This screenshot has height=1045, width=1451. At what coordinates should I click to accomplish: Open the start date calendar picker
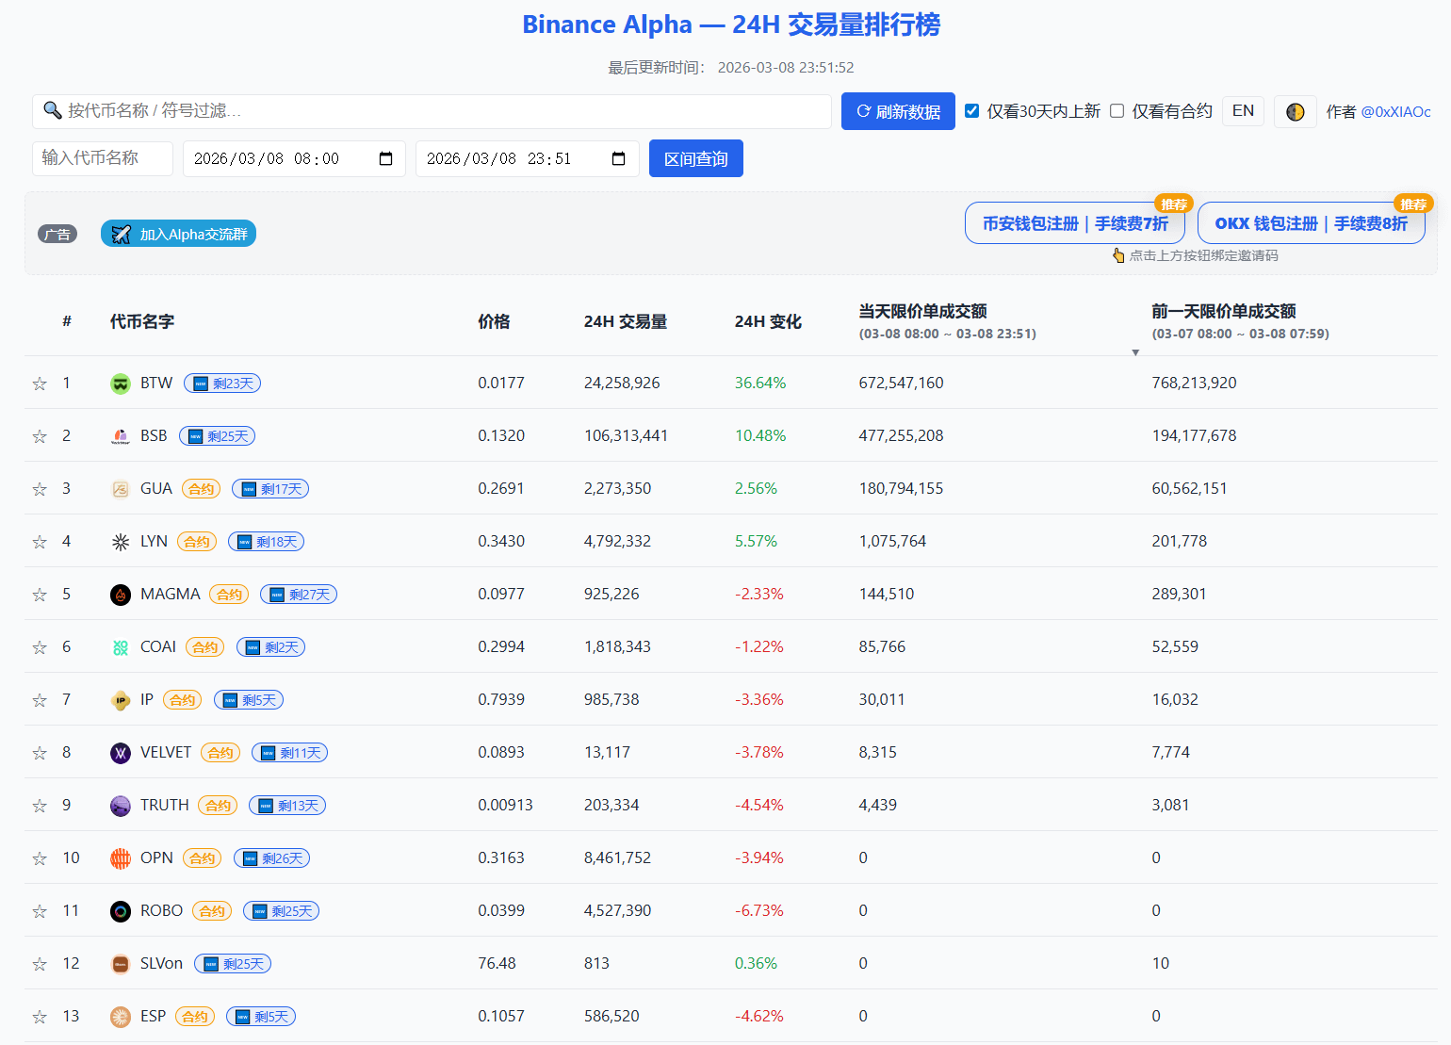[x=386, y=158]
